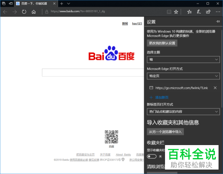The height and width of the screenshot is (174, 223).
Task: Open 关于百度 link
Action: (x=105, y=154)
